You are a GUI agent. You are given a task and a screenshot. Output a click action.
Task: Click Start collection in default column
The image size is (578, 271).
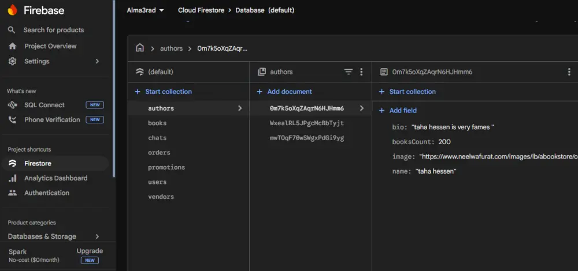click(168, 92)
